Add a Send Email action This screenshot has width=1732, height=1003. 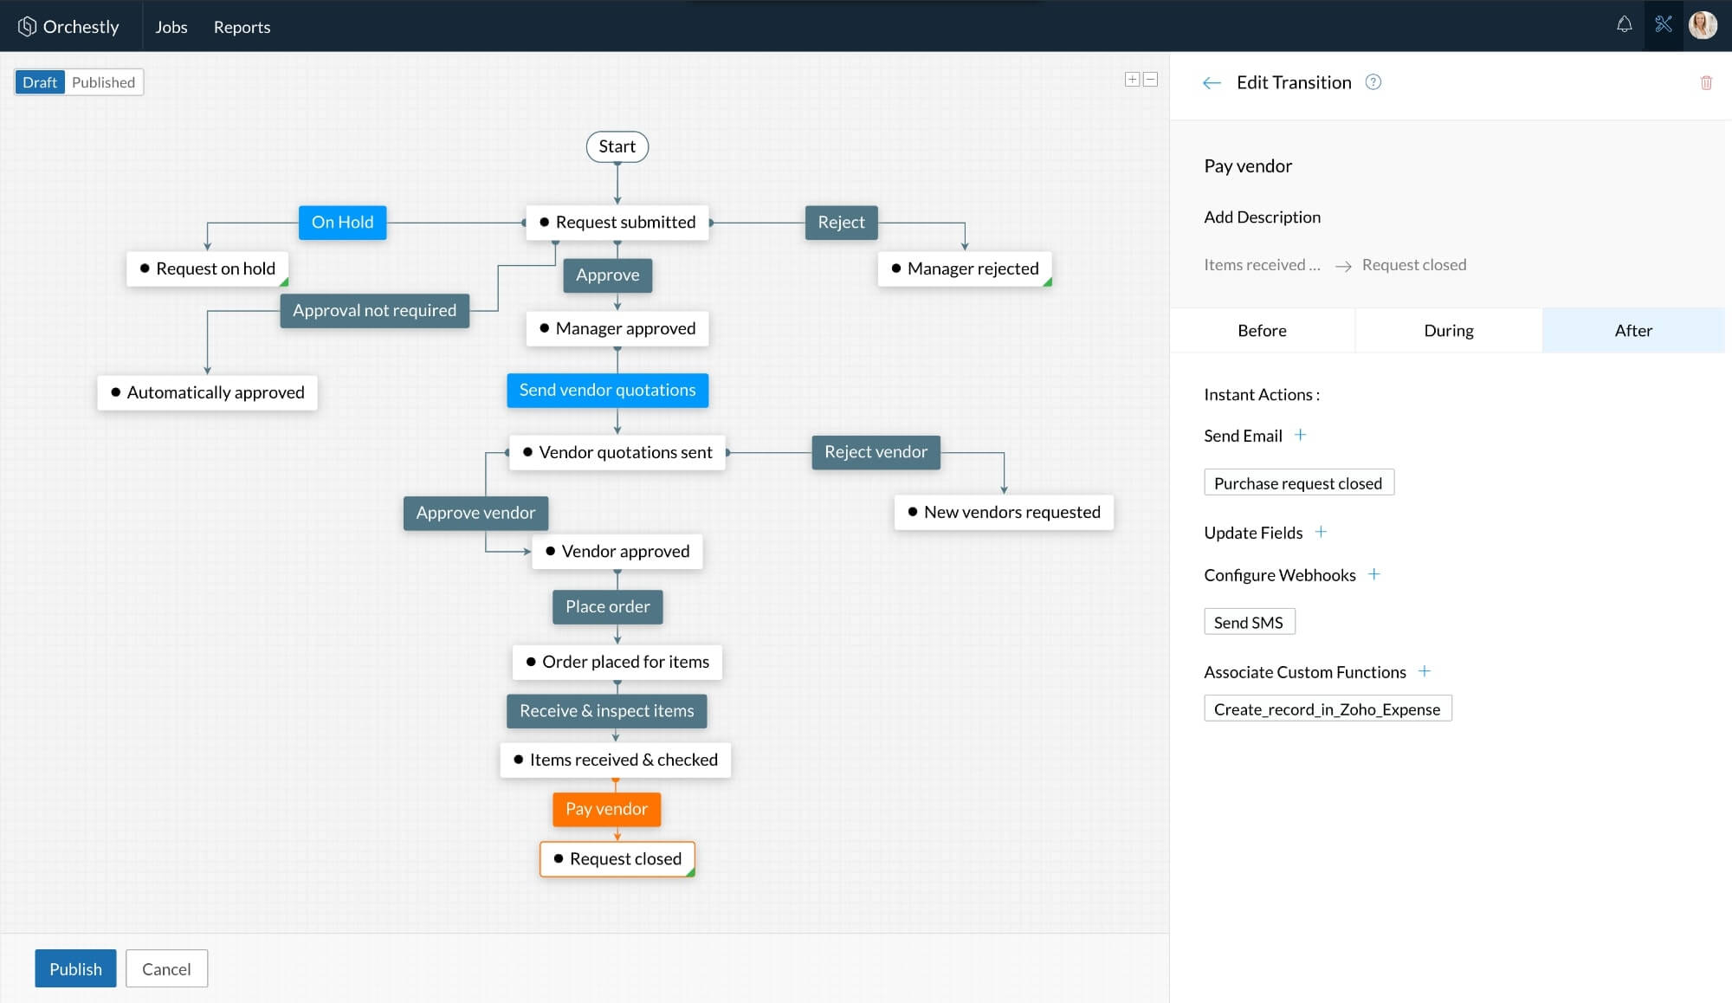click(x=1300, y=435)
